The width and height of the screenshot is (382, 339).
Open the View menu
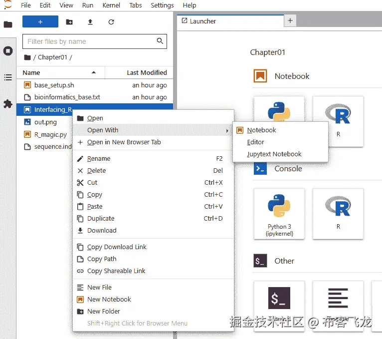pyautogui.click(x=66, y=5)
